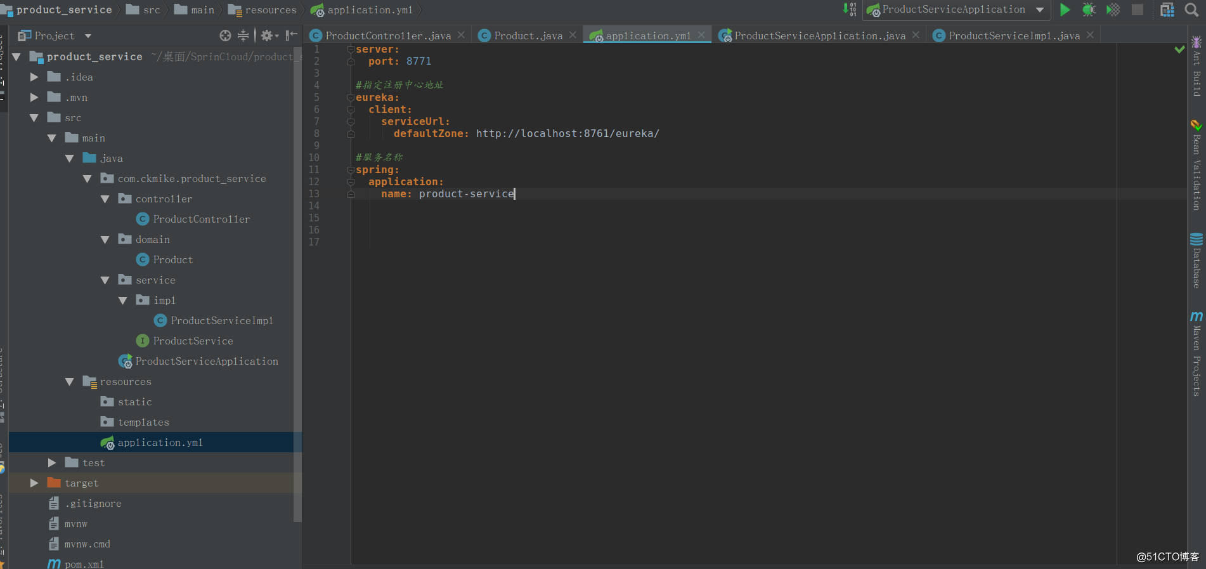
Task: Open Project Structure icon
Action: 1167,10
